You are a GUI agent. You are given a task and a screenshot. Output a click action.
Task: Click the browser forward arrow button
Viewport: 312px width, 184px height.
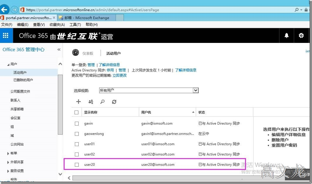click(14, 10)
